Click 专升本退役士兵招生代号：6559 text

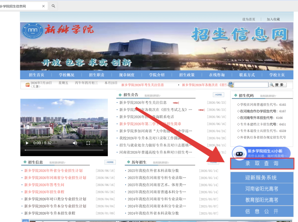coord(262,131)
